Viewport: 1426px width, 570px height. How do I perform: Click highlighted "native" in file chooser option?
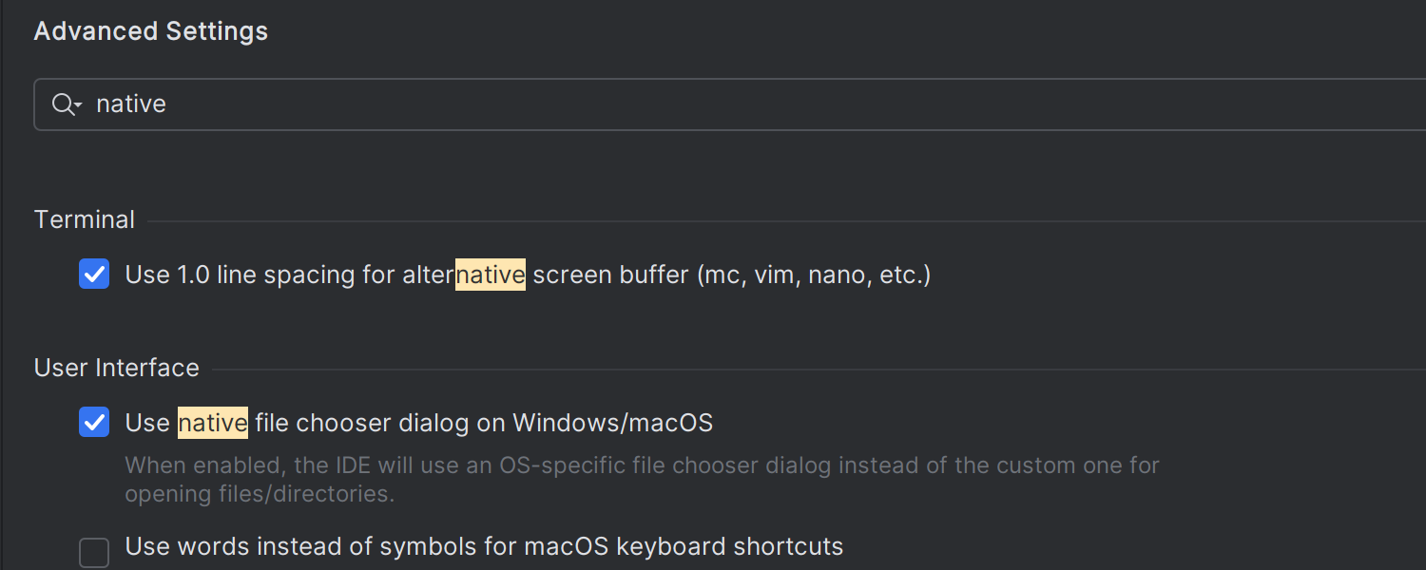click(x=213, y=423)
